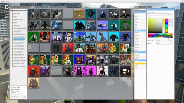The image size is (184, 103).
Task: Click the tool quick filter field
Action: pos(140,9)
